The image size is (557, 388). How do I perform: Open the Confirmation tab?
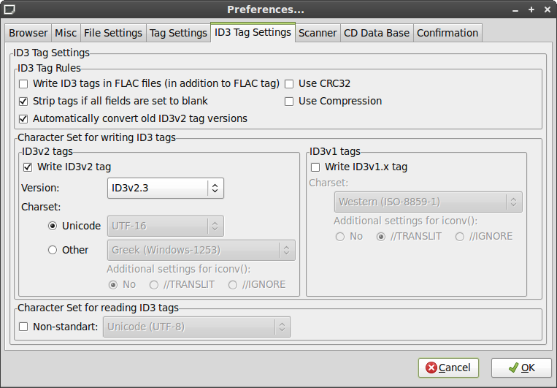click(447, 33)
